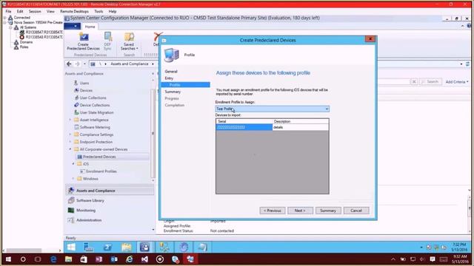The width and height of the screenshot is (474, 266).
Task: Click the Next button in wizard
Action: (300, 211)
